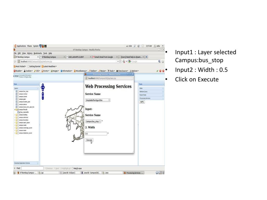The image size is (267, 200).
Task: Click the Google search engine icon
Action: (130, 61)
